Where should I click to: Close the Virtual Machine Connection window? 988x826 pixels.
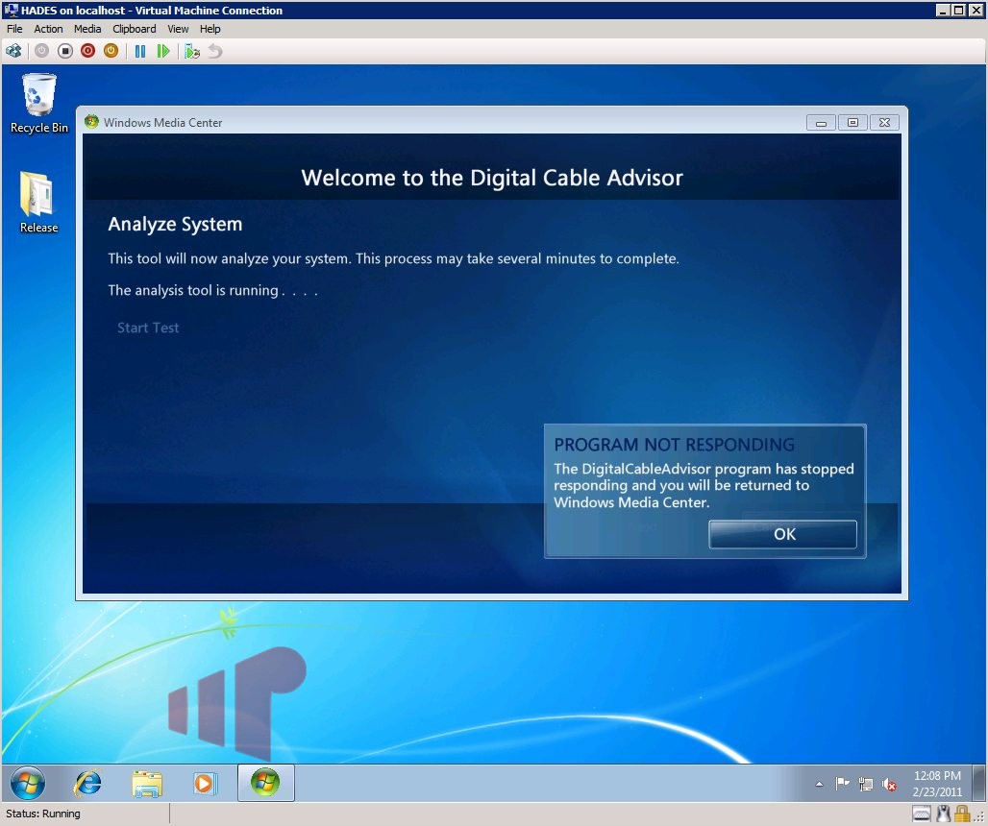coord(975,10)
